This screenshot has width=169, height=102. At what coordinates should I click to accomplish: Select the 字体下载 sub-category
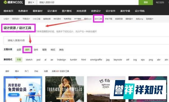pyautogui.click(x=108, y=19)
